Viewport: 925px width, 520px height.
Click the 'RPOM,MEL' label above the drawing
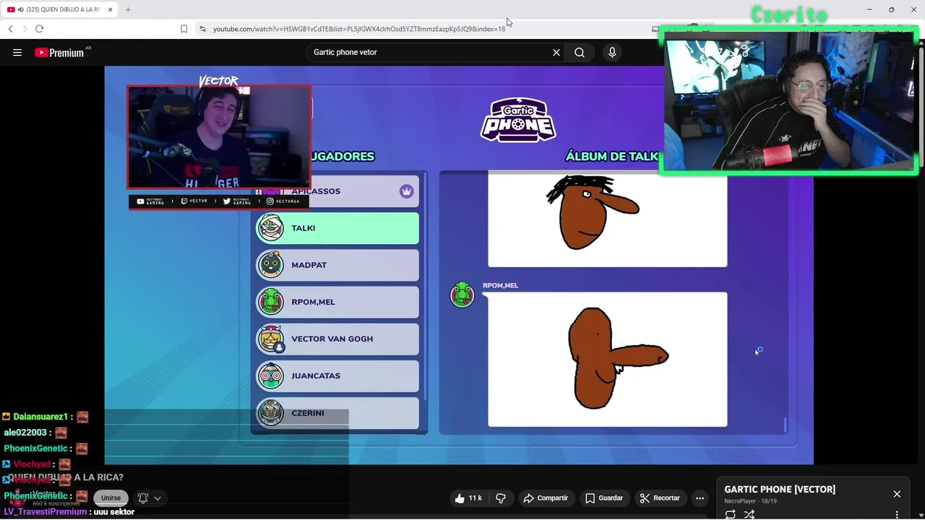point(500,285)
